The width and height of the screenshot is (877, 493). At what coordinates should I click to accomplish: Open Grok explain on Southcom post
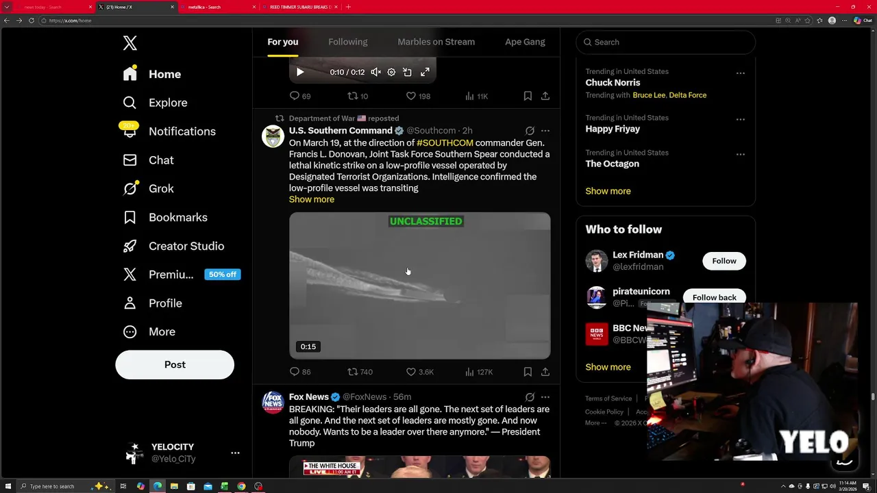tap(530, 131)
